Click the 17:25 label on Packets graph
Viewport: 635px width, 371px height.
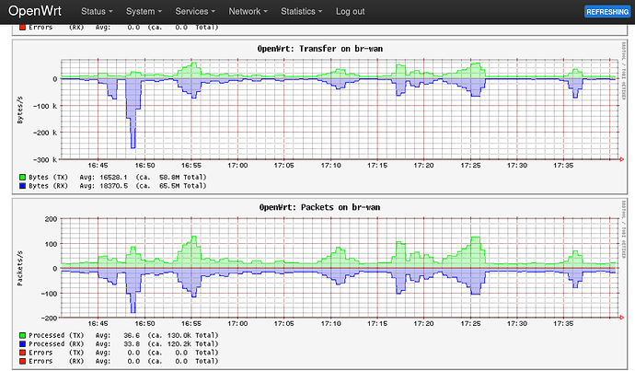click(470, 324)
